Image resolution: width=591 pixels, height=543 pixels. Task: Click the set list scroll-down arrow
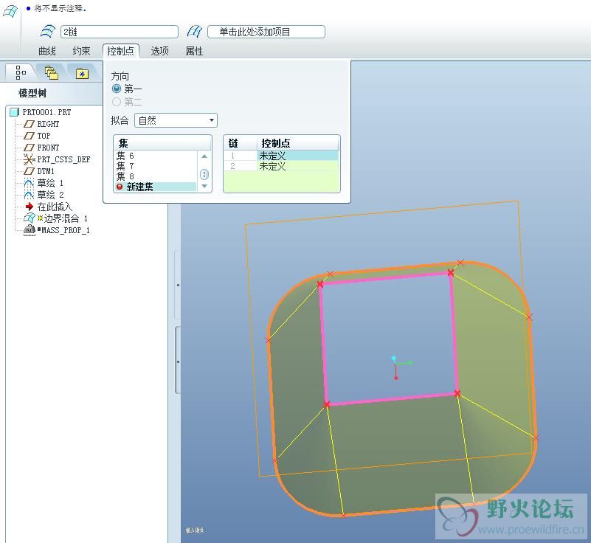coord(204,186)
